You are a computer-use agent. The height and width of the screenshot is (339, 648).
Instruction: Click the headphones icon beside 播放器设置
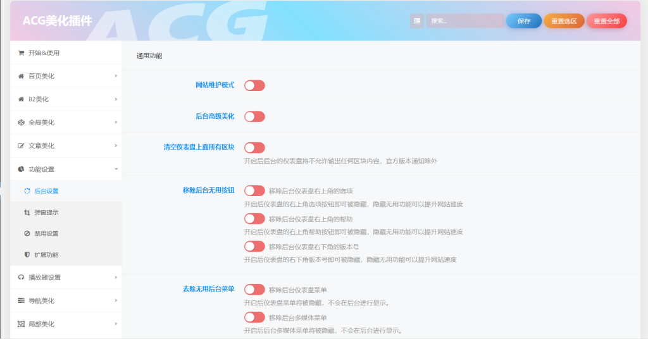pos(21,278)
